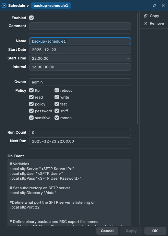The width and height of the screenshot is (168, 236).
Task: Click the Schedule gear icon in title bar
Action: 4,5
